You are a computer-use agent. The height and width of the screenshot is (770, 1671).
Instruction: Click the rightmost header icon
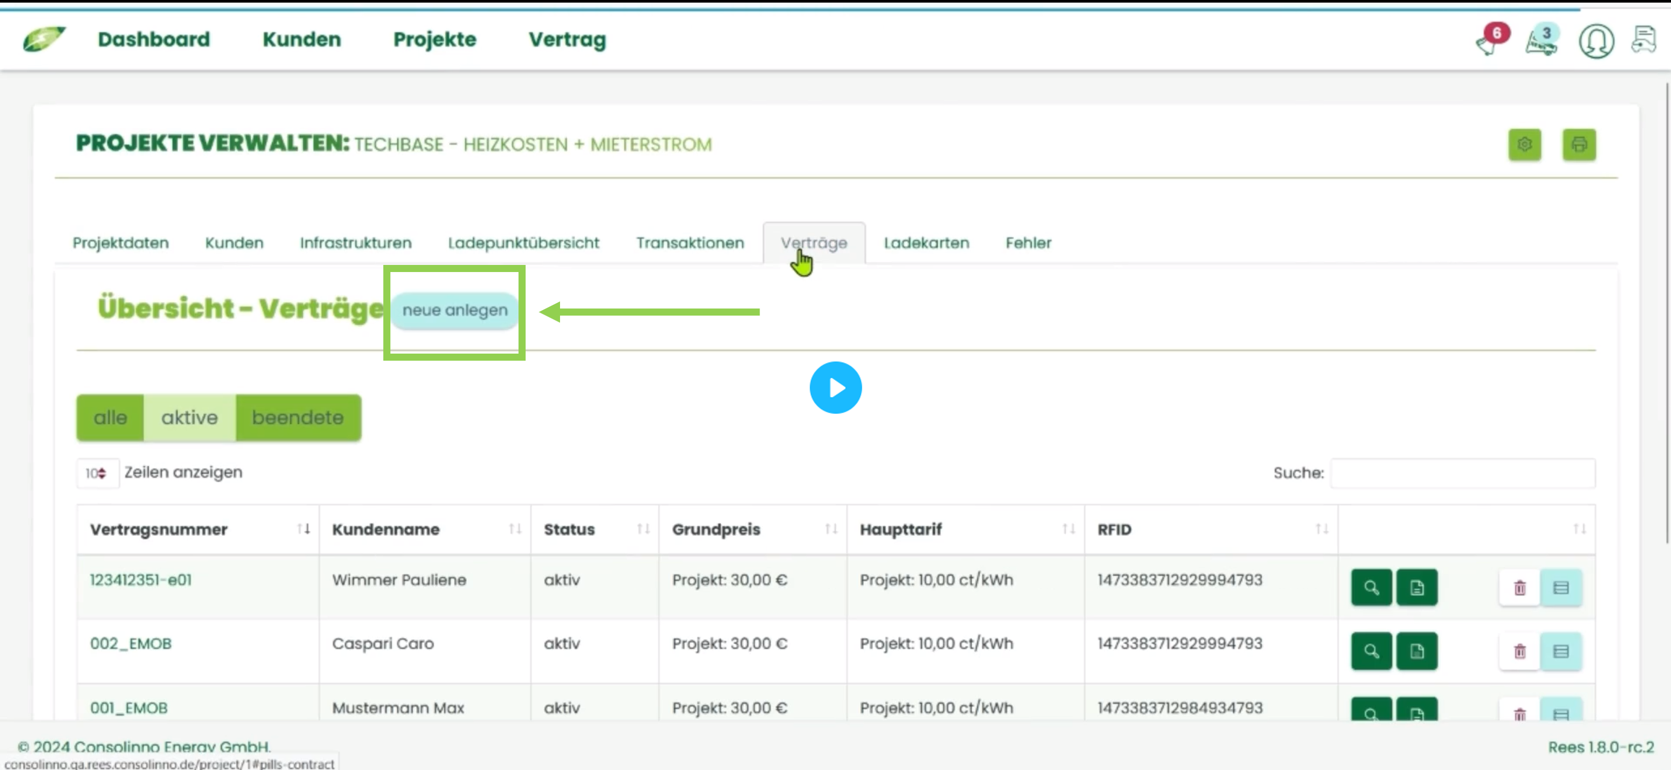1644,40
